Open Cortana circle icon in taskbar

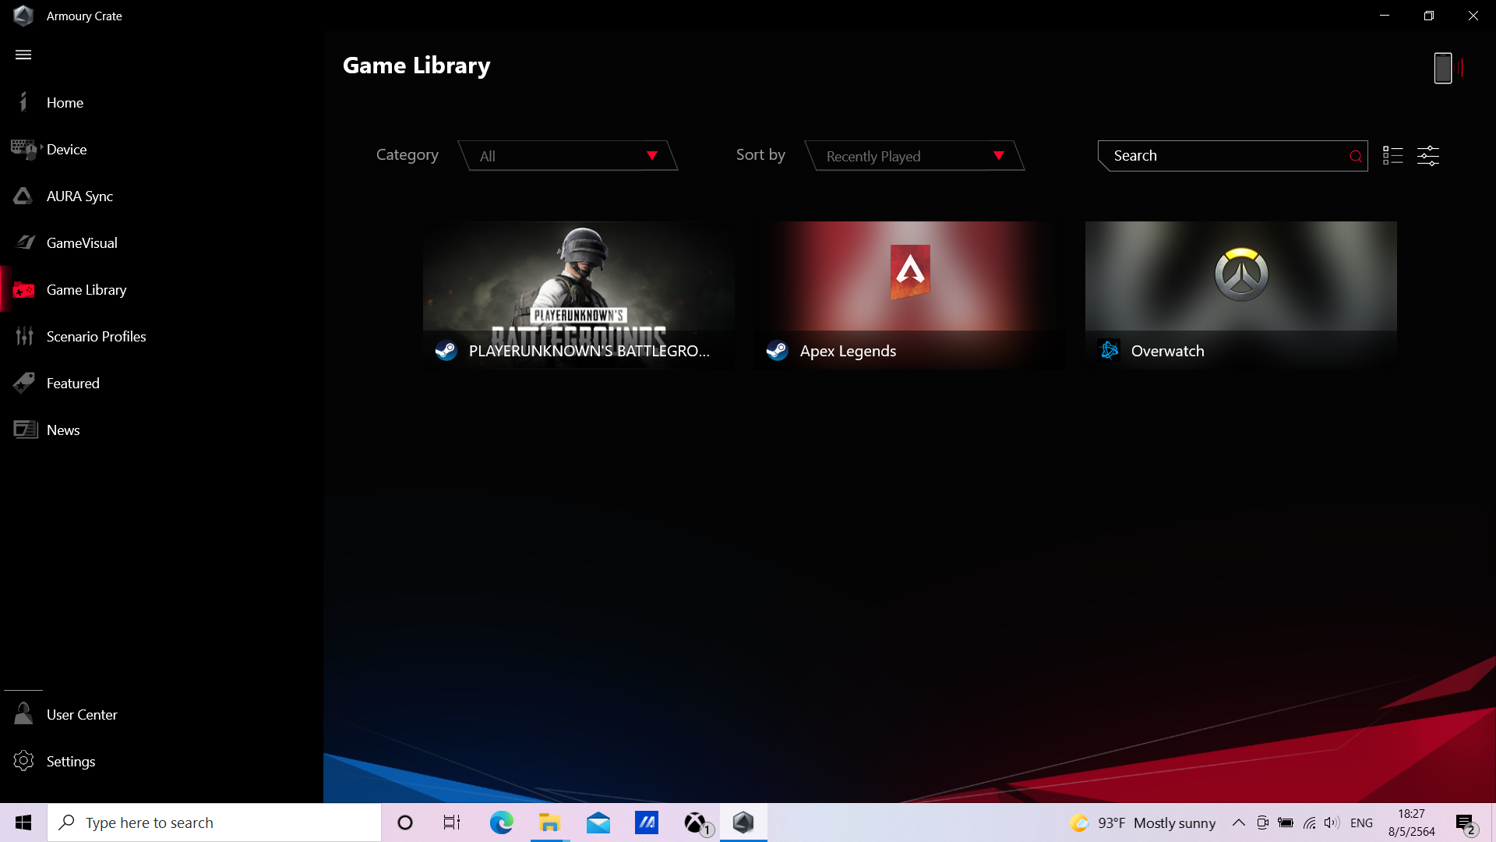pos(405,823)
